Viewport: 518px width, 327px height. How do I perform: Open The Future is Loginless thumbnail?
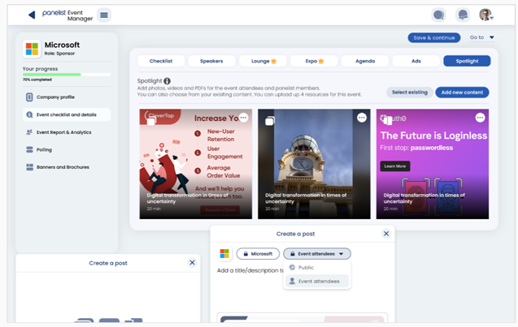(433, 164)
